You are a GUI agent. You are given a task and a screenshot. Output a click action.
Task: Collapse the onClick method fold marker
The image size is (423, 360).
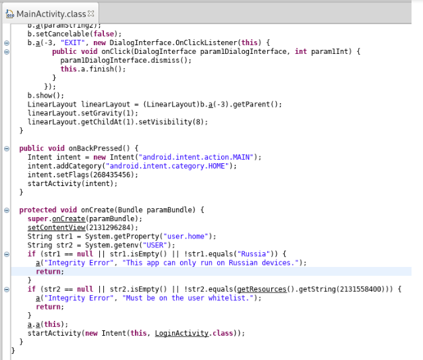pyautogui.click(x=7, y=52)
